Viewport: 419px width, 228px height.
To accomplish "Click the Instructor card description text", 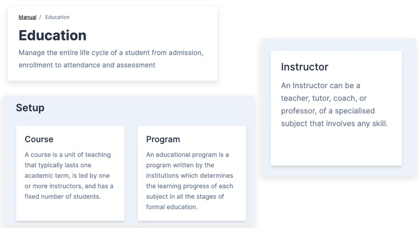I will click(x=334, y=104).
